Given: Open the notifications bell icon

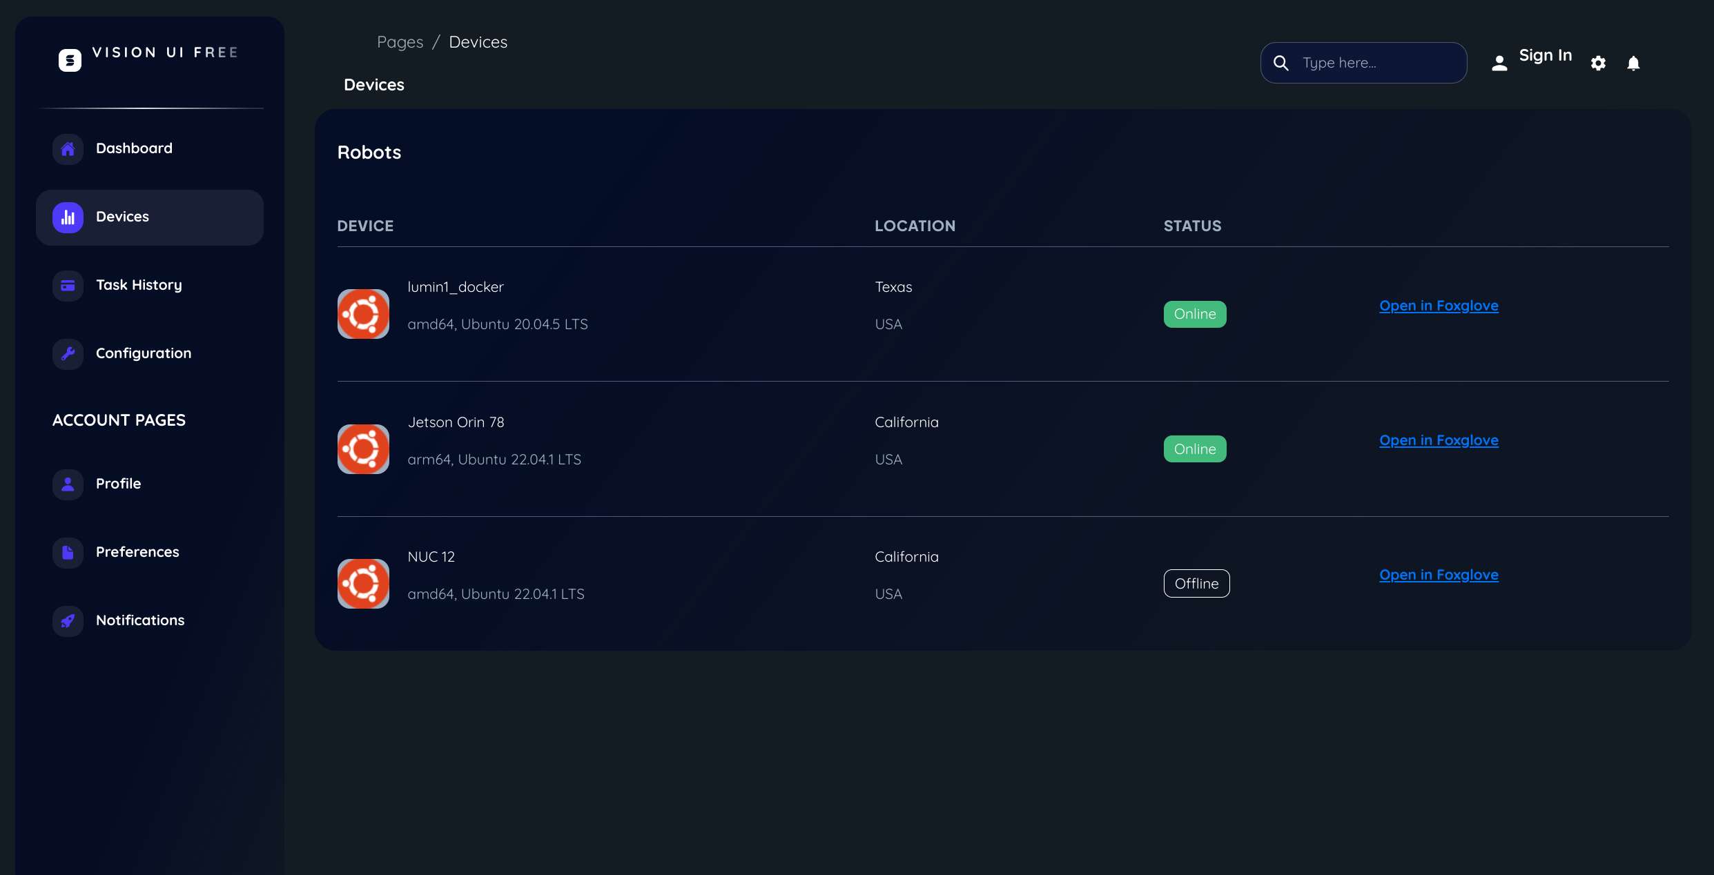Looking at the screenshot, I should point(1633,63).
